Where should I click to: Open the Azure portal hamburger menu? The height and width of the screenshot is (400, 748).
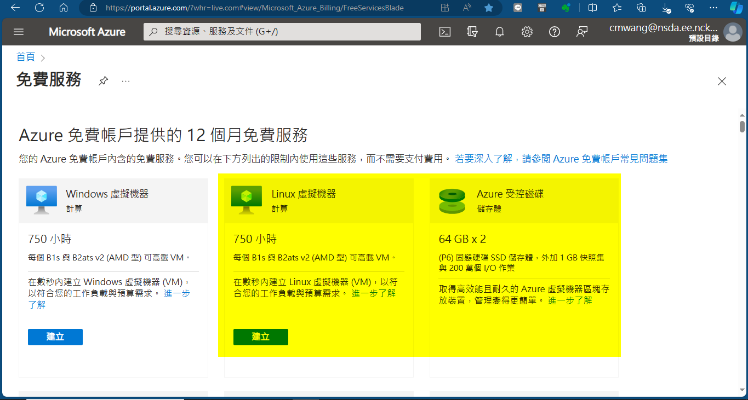19,32
